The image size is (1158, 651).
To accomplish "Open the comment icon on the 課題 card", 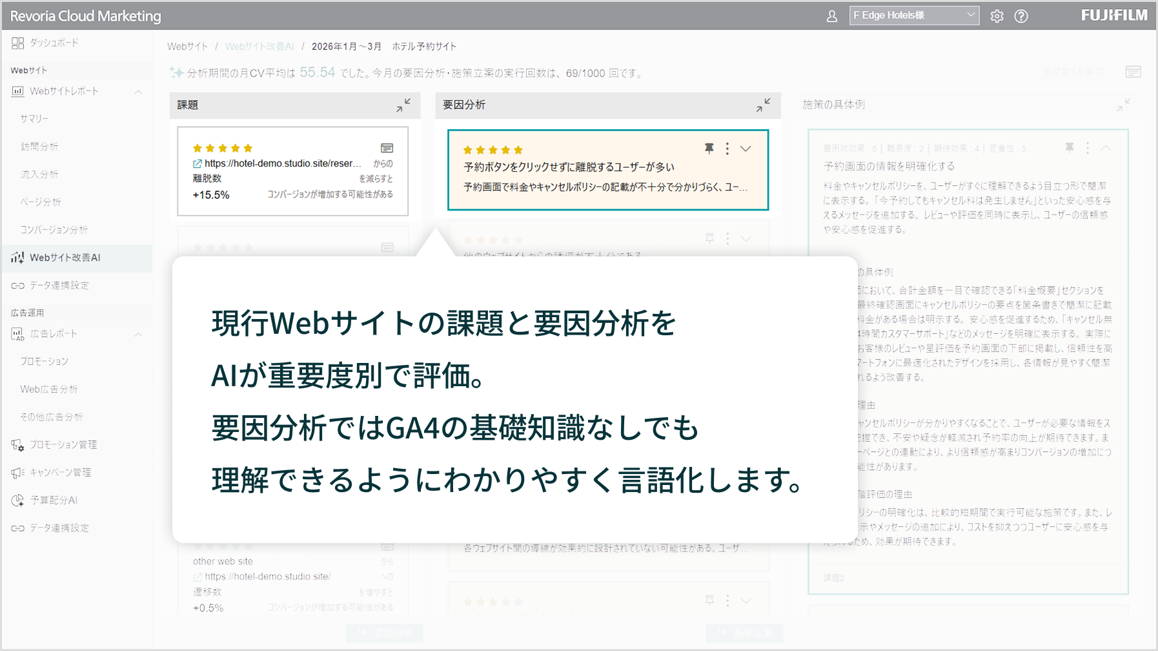I will [387, 147].
